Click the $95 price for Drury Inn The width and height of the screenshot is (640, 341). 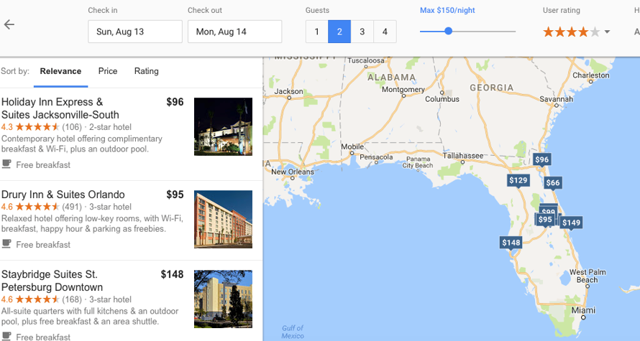175,195
